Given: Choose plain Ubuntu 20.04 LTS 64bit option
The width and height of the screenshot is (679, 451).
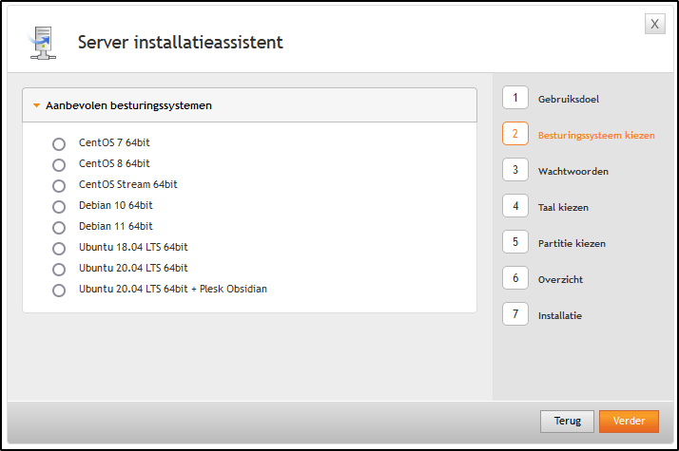Looking at the screenshot, I should pyautogui.click(x=59, y=270).
